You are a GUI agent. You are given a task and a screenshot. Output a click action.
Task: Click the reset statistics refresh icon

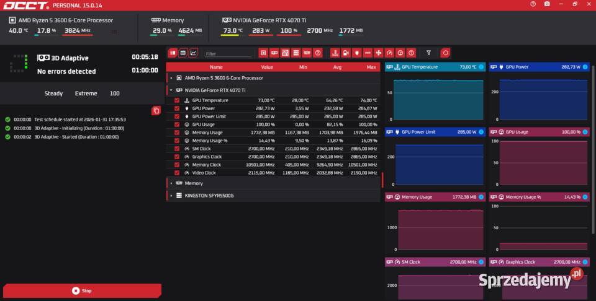445,53
